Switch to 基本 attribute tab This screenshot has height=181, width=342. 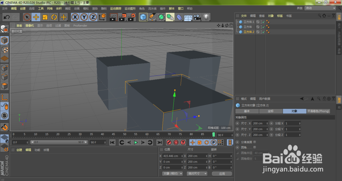click(247, 111)
